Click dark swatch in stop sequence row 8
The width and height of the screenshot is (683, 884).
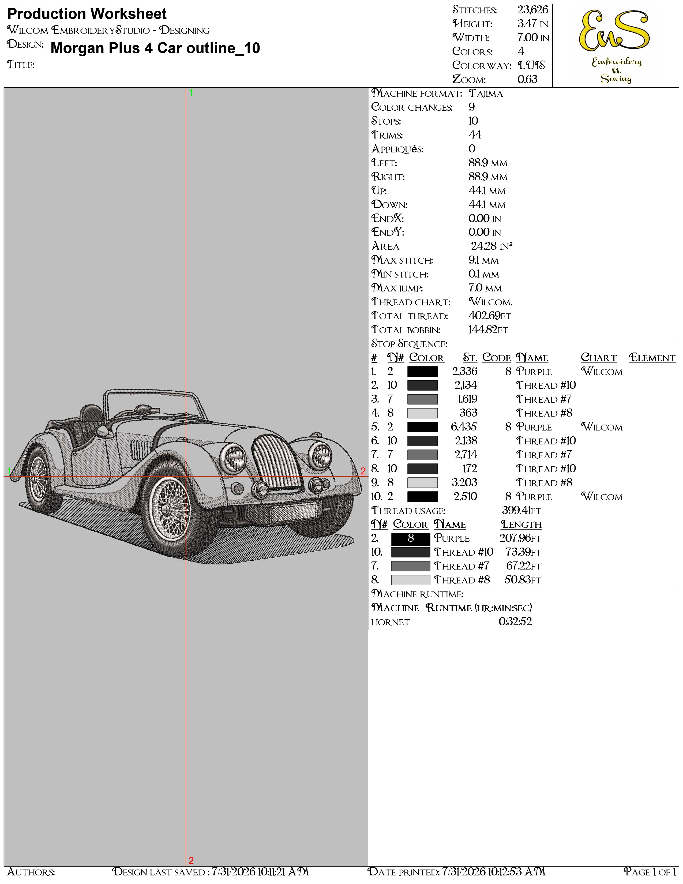(x=422, y=469)
